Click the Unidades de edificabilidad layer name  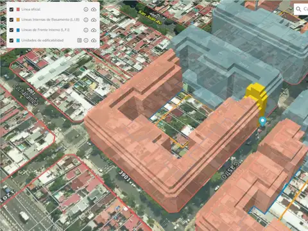(x=42, y=40)
